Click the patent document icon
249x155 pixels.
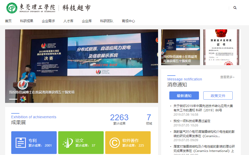click(x=21, y=143)
